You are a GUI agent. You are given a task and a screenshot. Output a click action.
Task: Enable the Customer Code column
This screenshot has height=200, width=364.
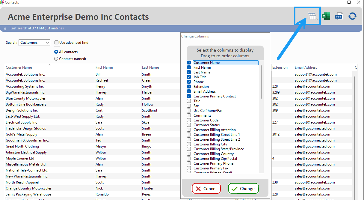coord(189,120)
